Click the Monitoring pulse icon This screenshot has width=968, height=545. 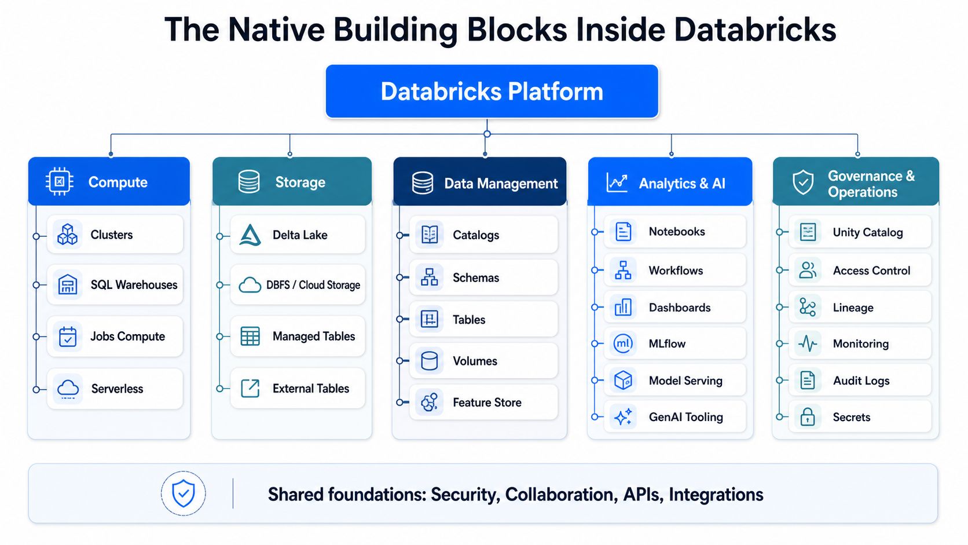pos(808,343)
